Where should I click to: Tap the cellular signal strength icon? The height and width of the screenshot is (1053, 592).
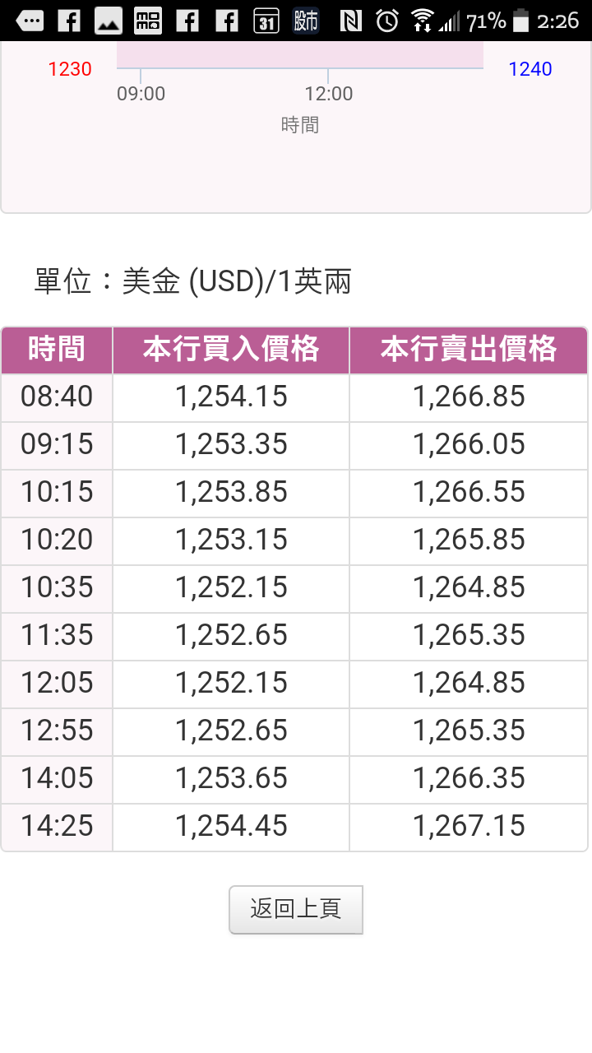pyautogui.click(x=449, y=21)
